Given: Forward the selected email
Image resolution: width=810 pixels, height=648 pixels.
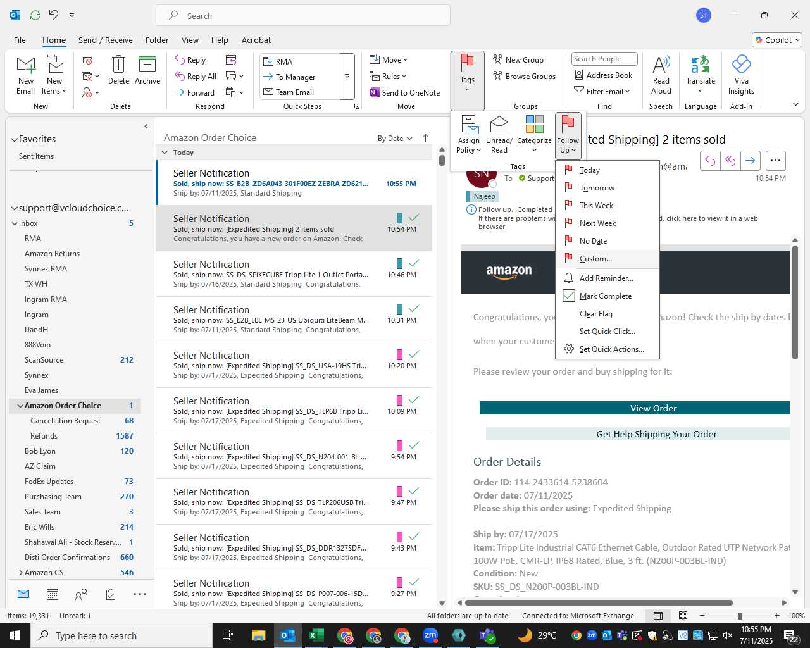Looking at the screenshot, I should (x=196, y=92).
